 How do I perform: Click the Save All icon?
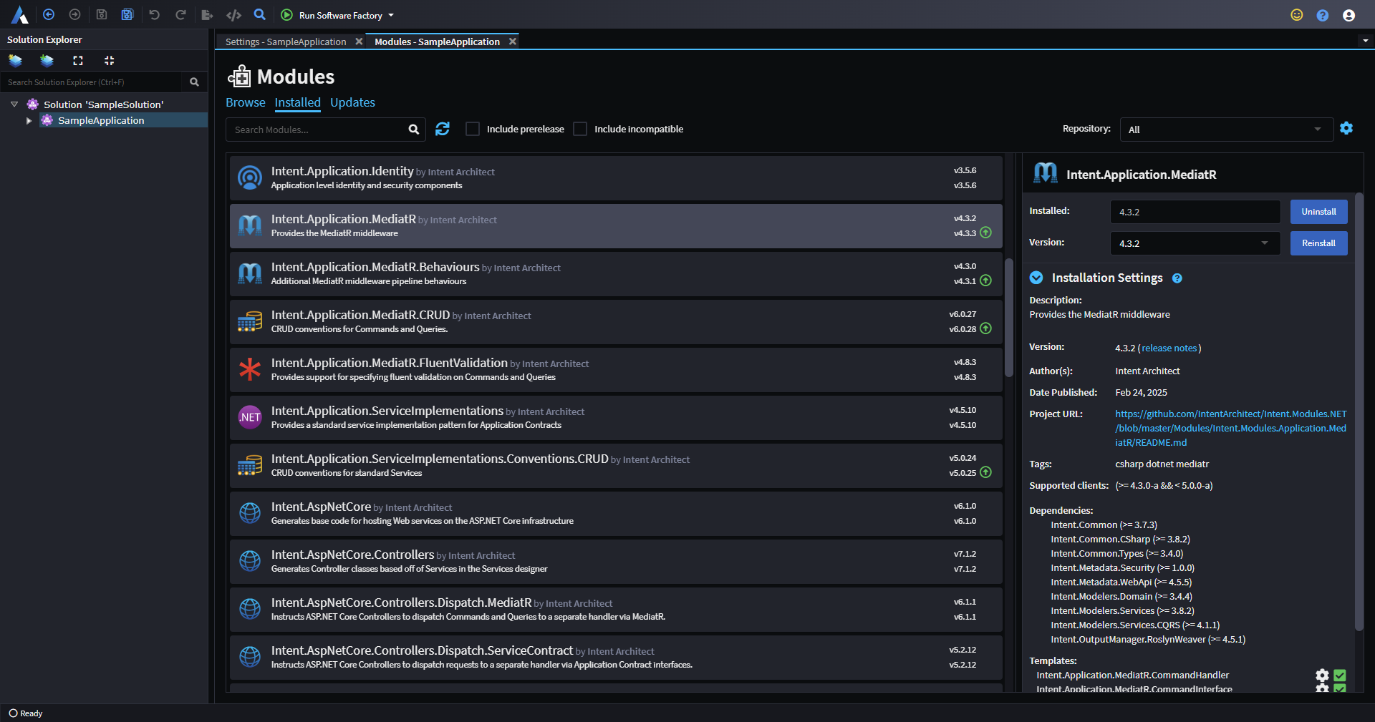(127, 14)
